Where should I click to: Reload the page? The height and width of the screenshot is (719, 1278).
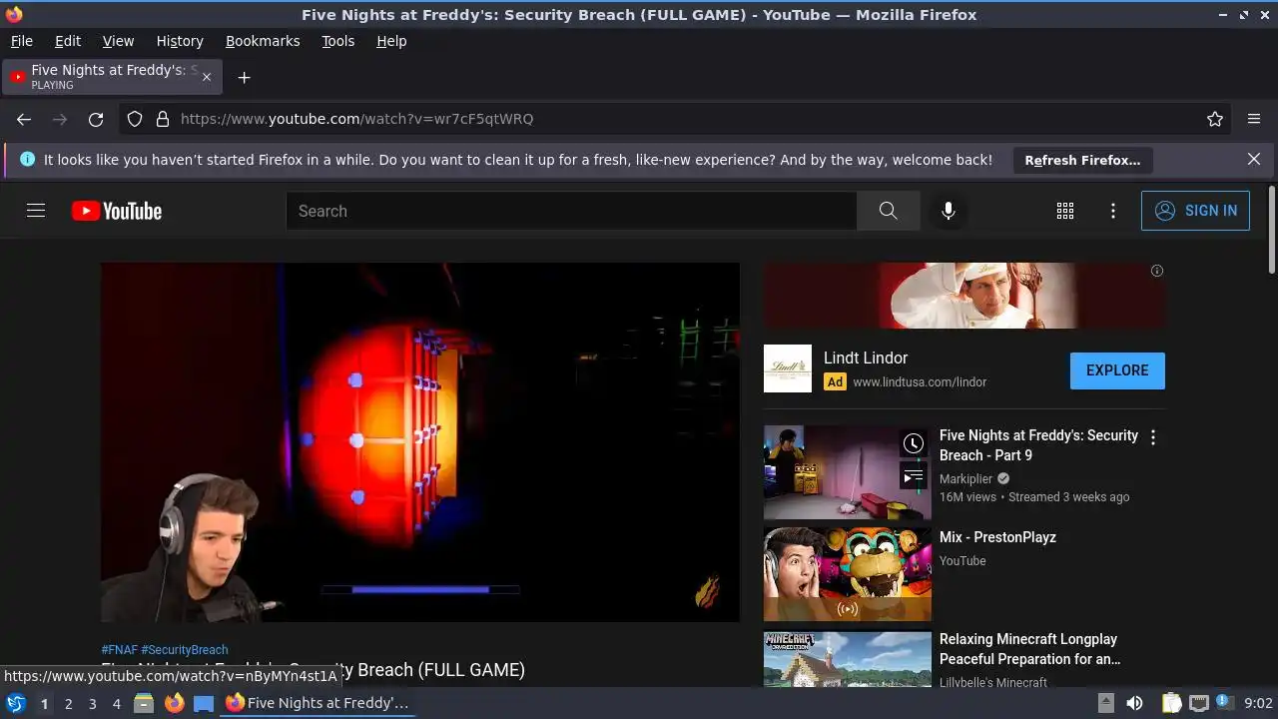pyautogui.click(x=96, y=119)
